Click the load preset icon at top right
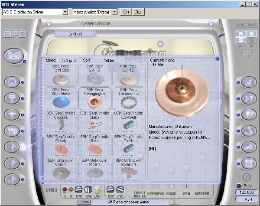The image size is (260, 206). click(x=241, y=25)
